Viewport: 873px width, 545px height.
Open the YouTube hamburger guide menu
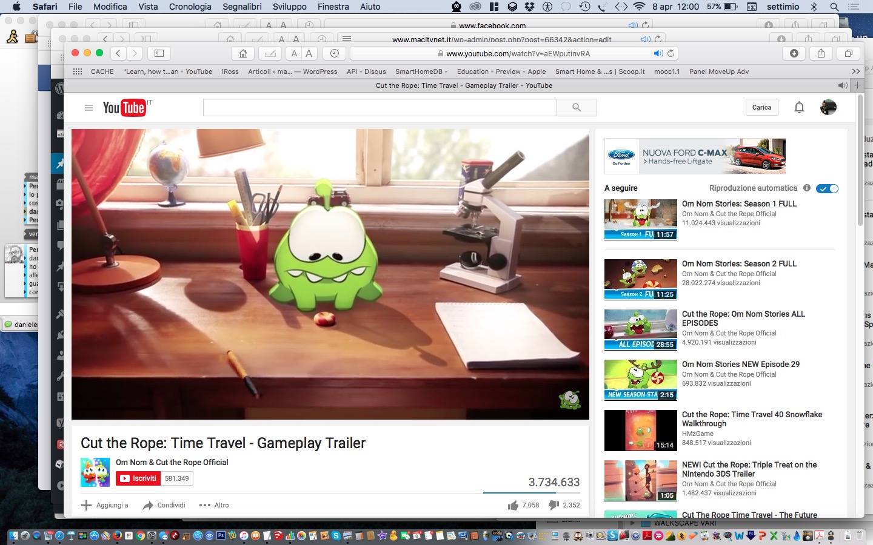[x=89, y=108]
